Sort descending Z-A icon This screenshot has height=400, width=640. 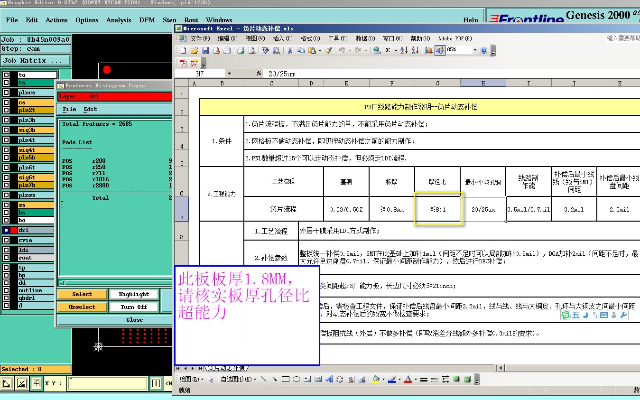[x=415, y=50]
